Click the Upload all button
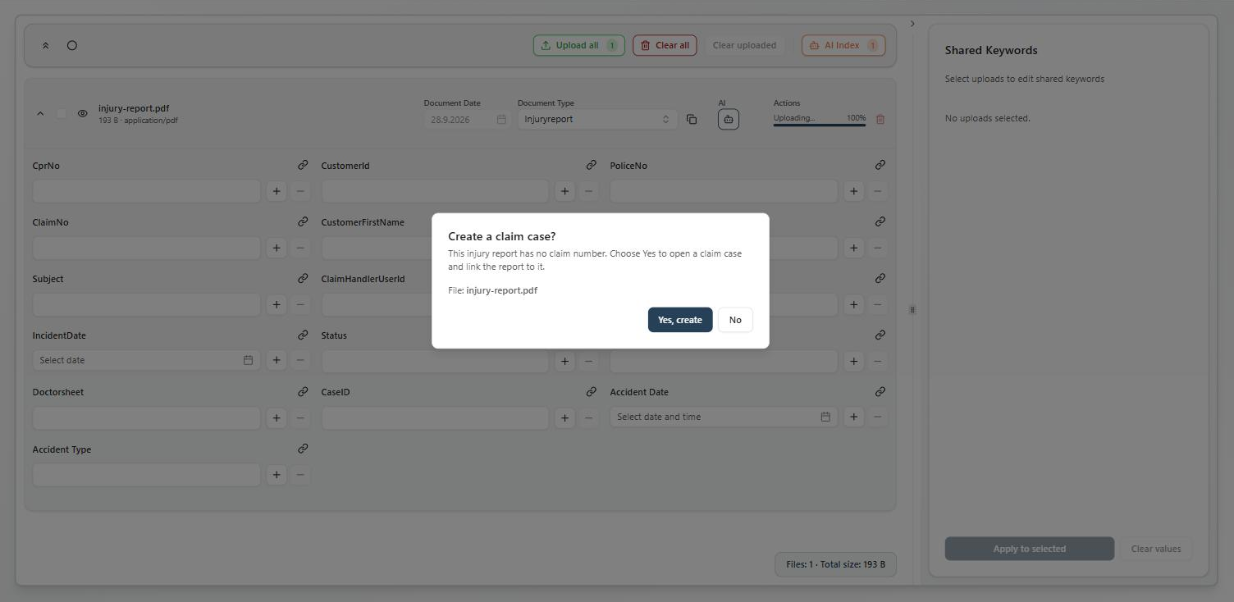The height and width of the screenshot is (602, 1234). [x=579, y=45]
